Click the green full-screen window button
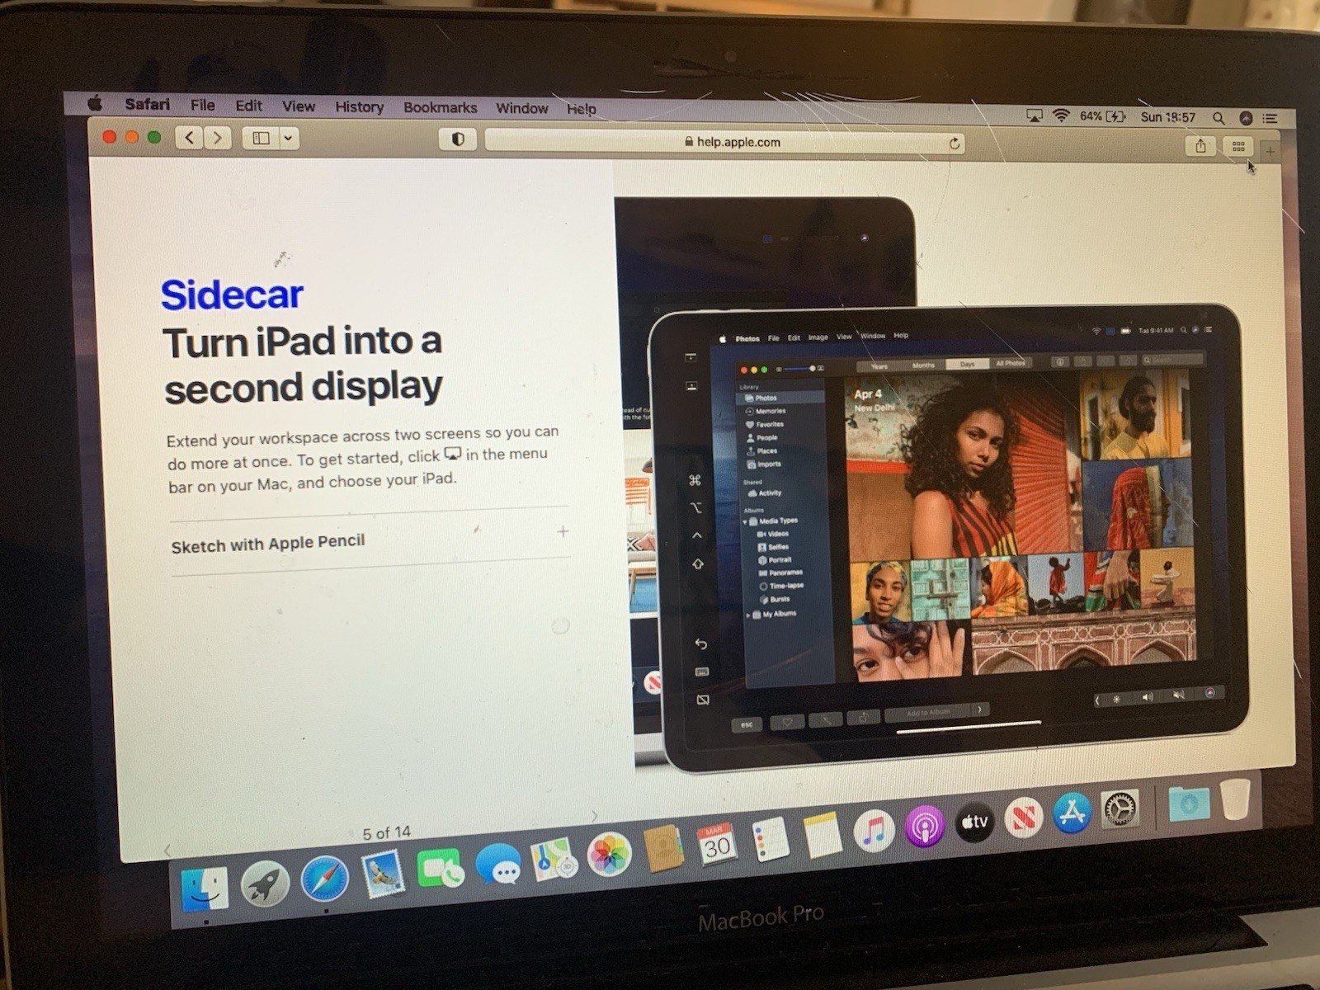The width and height of the screenshot is (1320, 990). (x=154, y=137)
